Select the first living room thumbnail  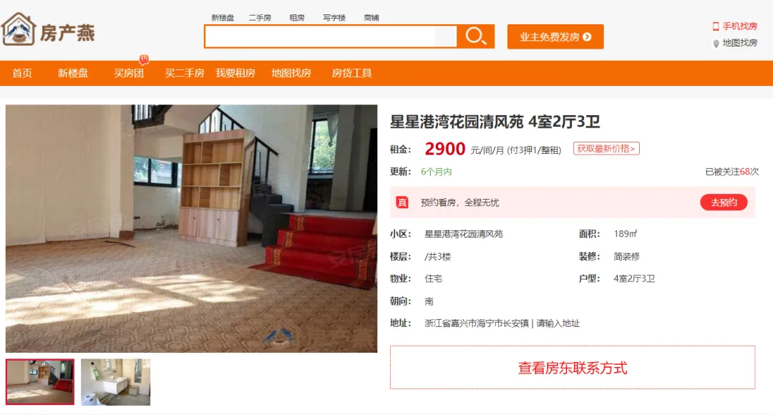[x=40, y=382]
